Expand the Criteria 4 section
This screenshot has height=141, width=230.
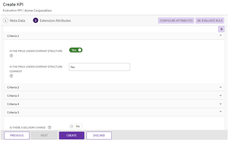pyautogui.click(x=220, y=104)
